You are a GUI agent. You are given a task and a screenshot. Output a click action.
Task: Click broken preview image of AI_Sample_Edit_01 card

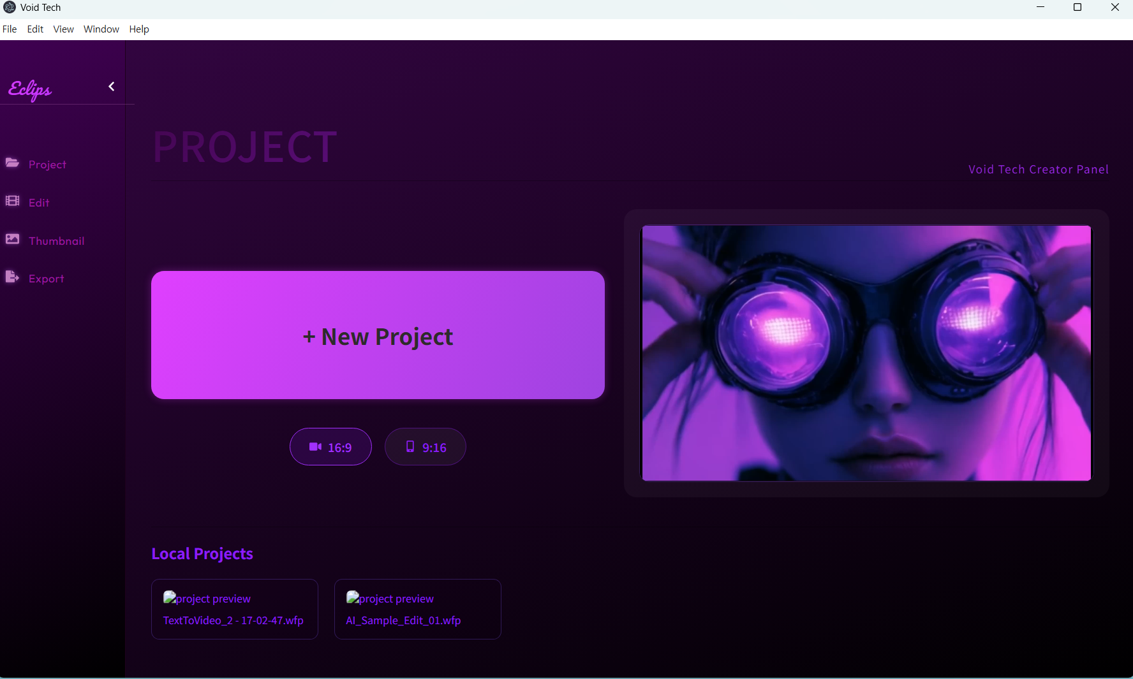pos(390,598)
